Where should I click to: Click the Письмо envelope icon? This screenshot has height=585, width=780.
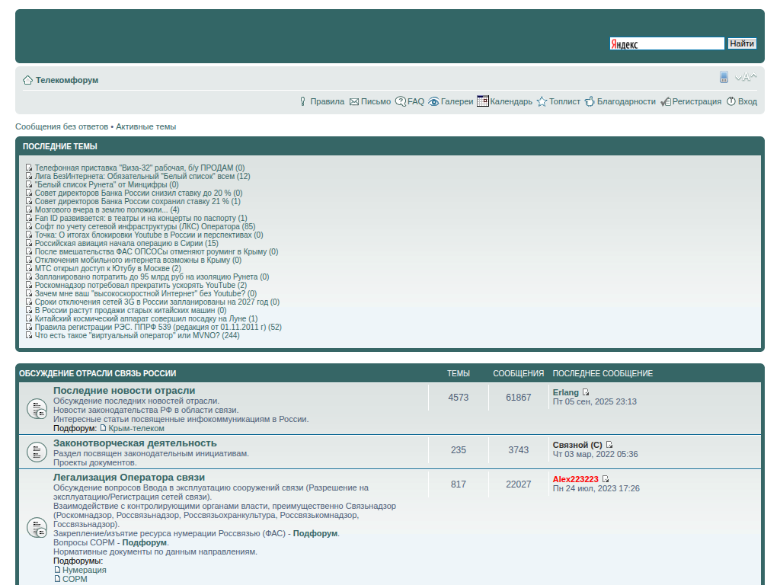[x=354, y=101]
